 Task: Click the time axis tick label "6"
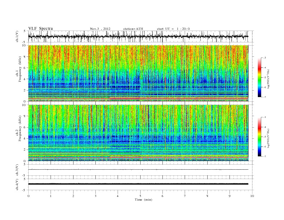[162, 196]
